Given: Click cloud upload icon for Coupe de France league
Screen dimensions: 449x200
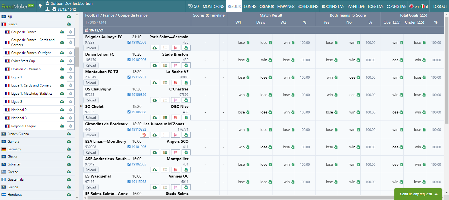Looking at the screenshot, I should coord(62,32).
